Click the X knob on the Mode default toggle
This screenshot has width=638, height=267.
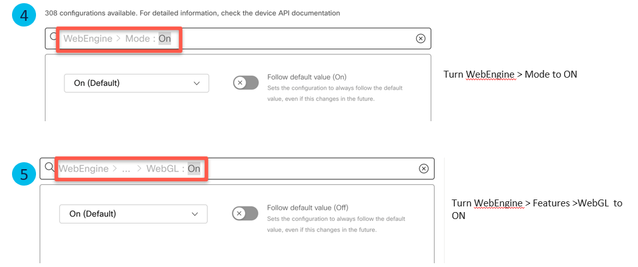[239, 83]
